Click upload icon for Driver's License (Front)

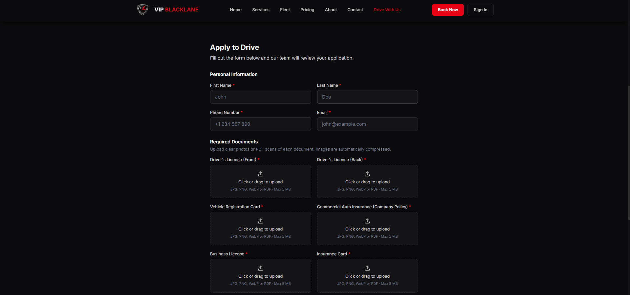(261, 174)
